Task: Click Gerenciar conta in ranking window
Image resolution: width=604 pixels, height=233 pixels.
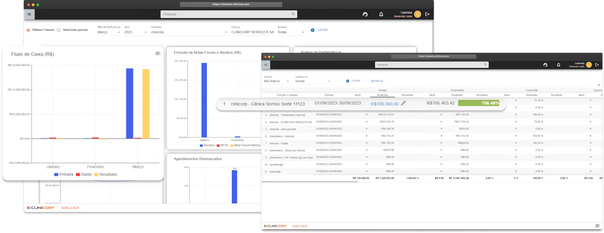Action: point(577,66)
